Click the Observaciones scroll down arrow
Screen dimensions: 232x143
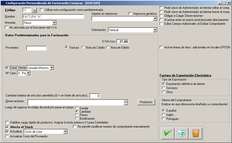126,104
